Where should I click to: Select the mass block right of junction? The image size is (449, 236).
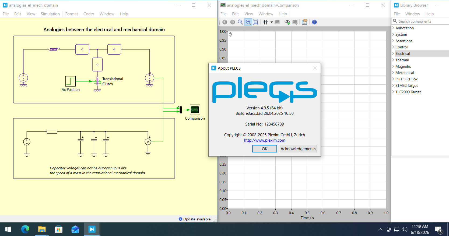tap(114, 49)
